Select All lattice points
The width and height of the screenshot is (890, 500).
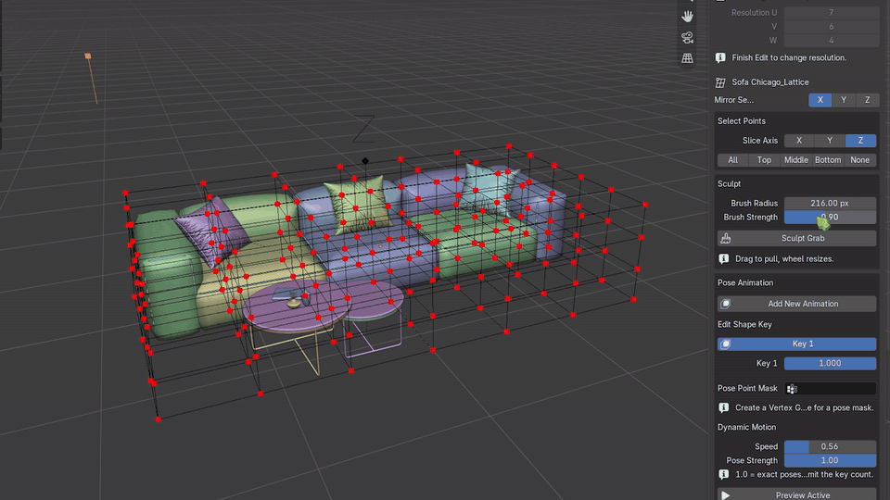pyautogui.click(x=732, y=160)
